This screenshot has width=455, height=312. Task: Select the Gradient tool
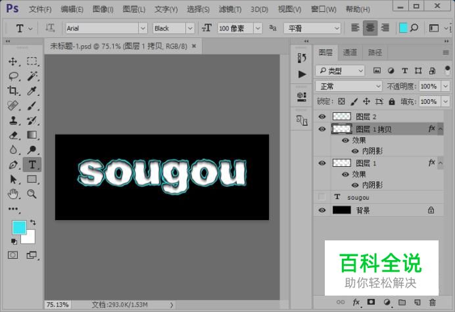32,135
